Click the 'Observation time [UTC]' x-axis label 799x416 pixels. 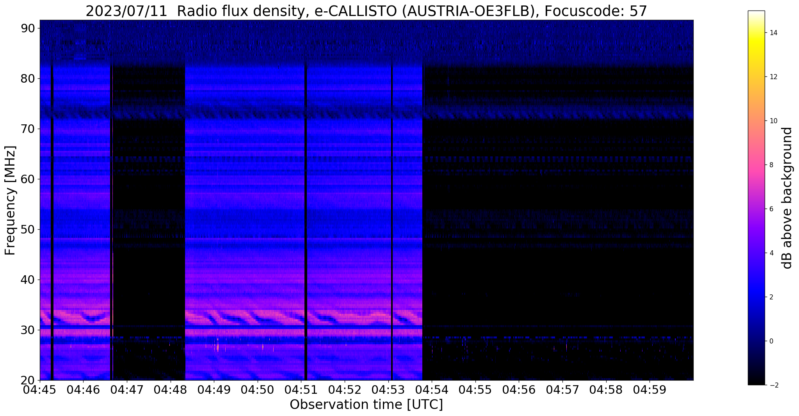click(x=366, y=404)
